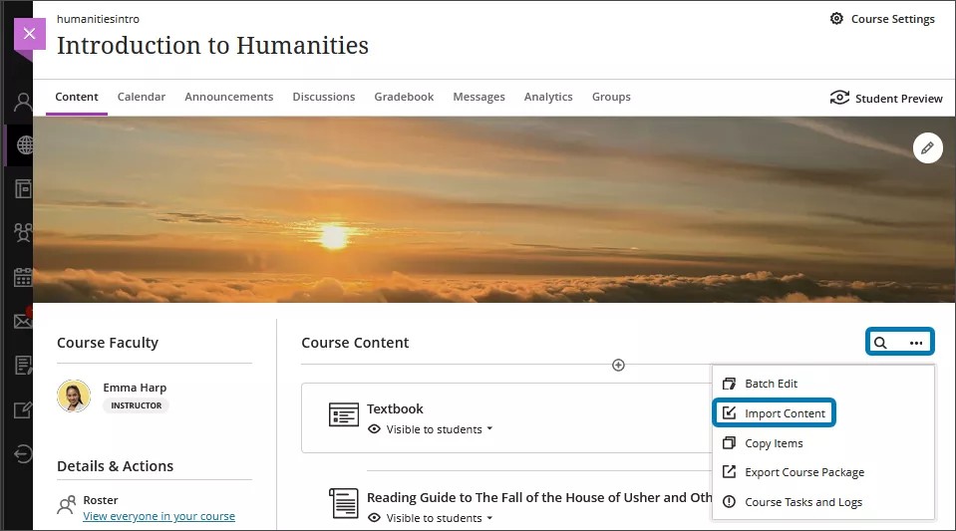Click the Student Preview button
The image size is (956, 531).
pos(885,98)
